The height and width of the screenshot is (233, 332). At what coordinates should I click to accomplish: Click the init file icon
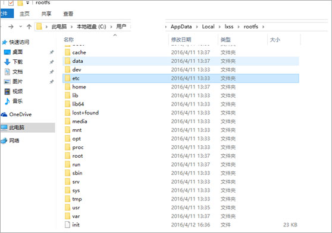click(x=67, y=225)
